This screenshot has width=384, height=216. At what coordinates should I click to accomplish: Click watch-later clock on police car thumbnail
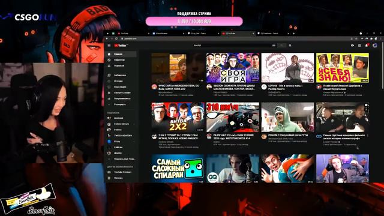tap(366, 105)
